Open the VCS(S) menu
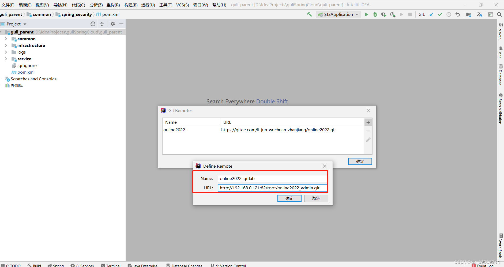504x267 pixels. click(x=183, y=5)
